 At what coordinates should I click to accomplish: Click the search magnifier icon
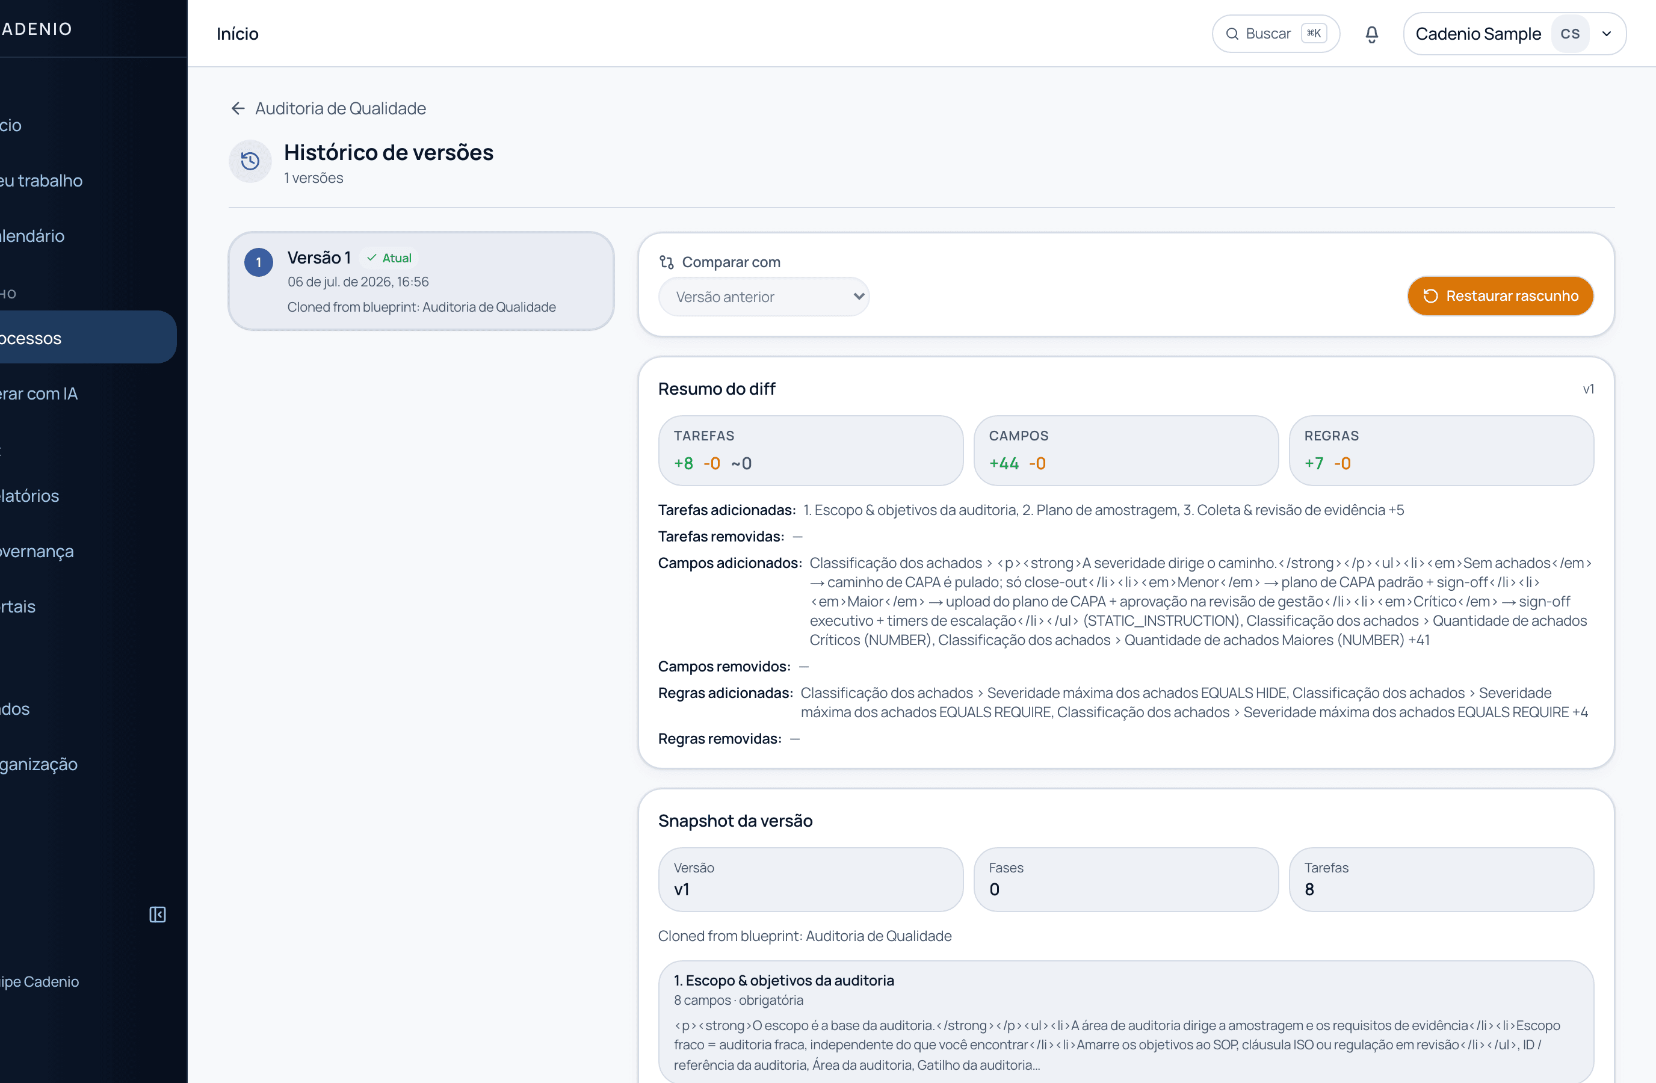(1232, 34)
